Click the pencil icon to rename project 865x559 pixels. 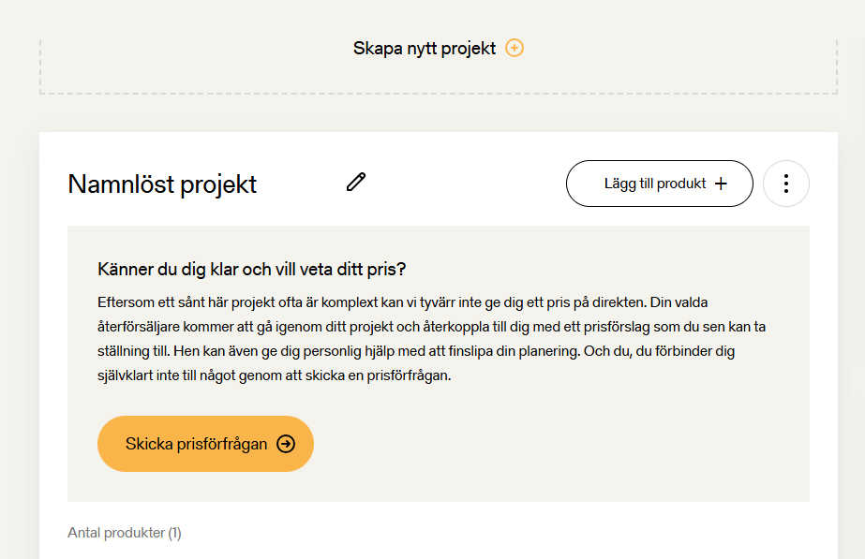coord(356,183)
